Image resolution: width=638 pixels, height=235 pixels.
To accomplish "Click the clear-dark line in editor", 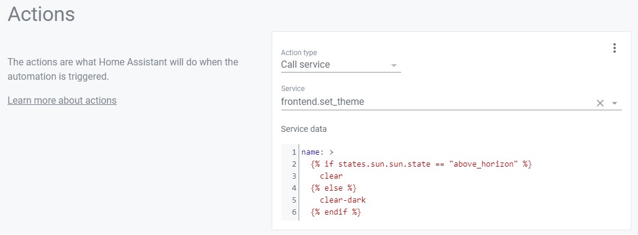I will point(342,200).
